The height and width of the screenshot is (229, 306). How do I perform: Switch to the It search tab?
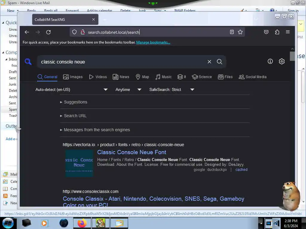(182, 77)
